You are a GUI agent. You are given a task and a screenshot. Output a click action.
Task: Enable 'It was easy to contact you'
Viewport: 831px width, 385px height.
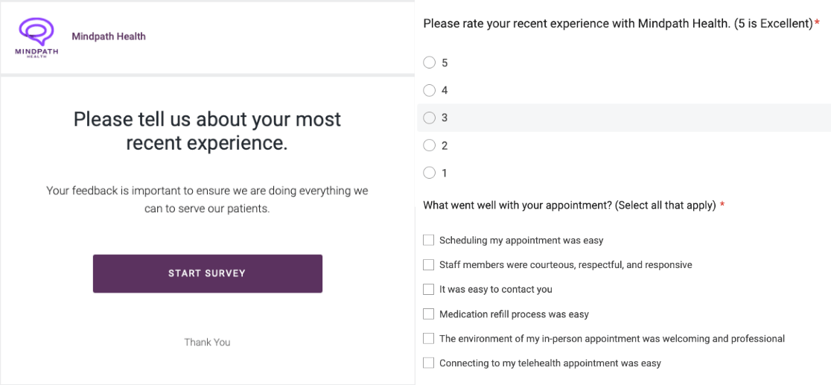428,289
